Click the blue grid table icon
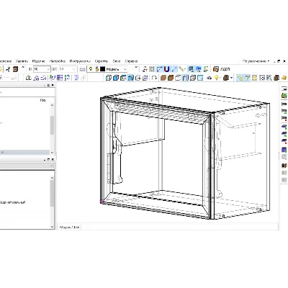The image size is (288, 288). point(60,78)
